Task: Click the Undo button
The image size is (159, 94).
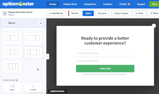Action: (140, 13)
